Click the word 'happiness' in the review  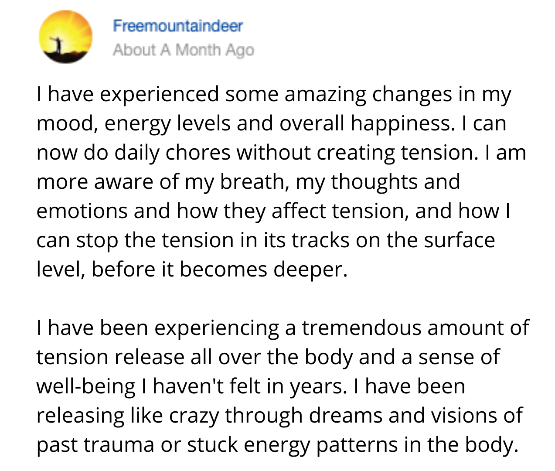401,123
